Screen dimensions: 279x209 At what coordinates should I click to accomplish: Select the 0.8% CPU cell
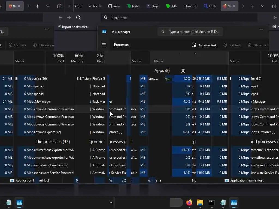click(182, 132)
